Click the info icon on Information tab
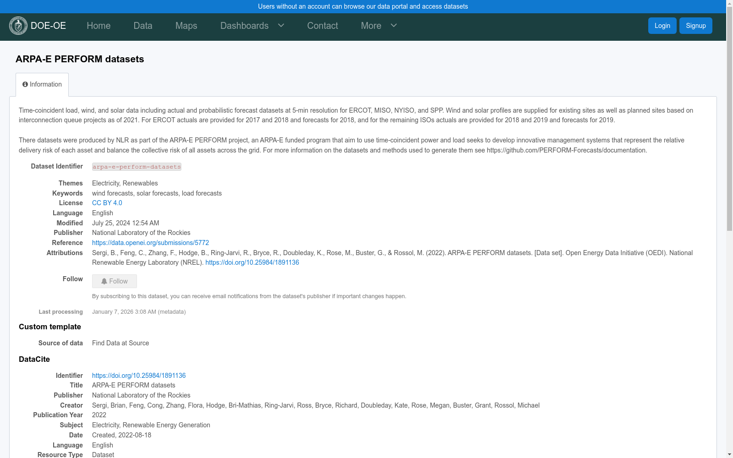Image resolution: width=733 pixels, height=458 pixels. pyautogui.click(x=25, y=84)
